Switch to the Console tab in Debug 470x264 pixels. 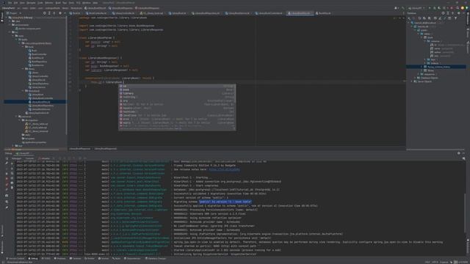pos(29,158)
